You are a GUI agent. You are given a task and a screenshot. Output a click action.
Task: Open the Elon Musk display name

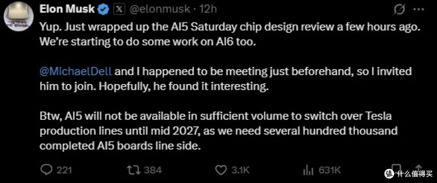coord(67,9)
